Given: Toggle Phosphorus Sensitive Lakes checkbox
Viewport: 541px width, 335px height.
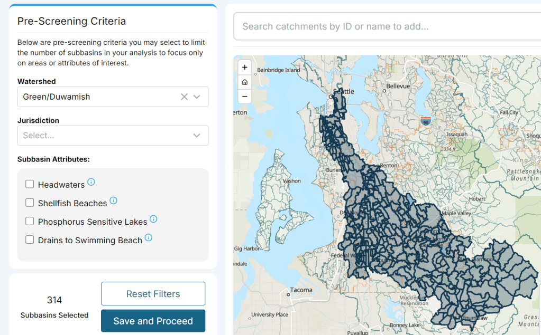Looking at the screenshot, I should (x=30, y=221).
